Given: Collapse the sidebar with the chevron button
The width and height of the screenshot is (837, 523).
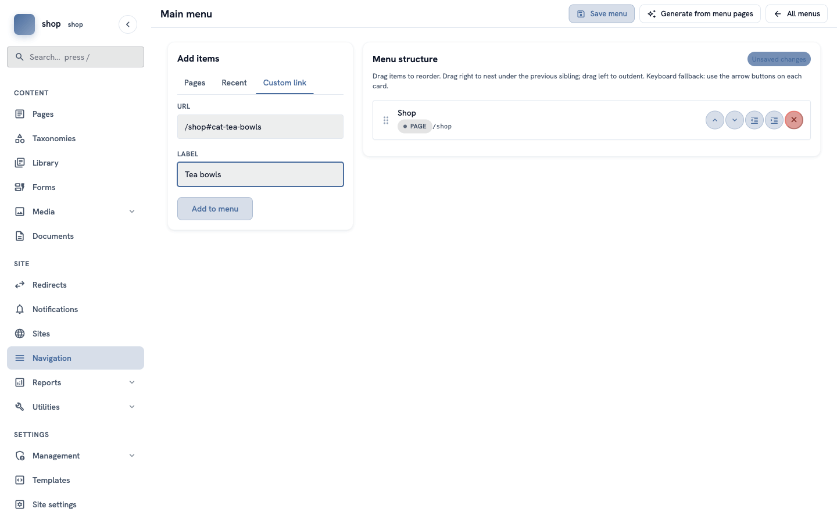Looking at the screenshot, I should click(128, 24).
